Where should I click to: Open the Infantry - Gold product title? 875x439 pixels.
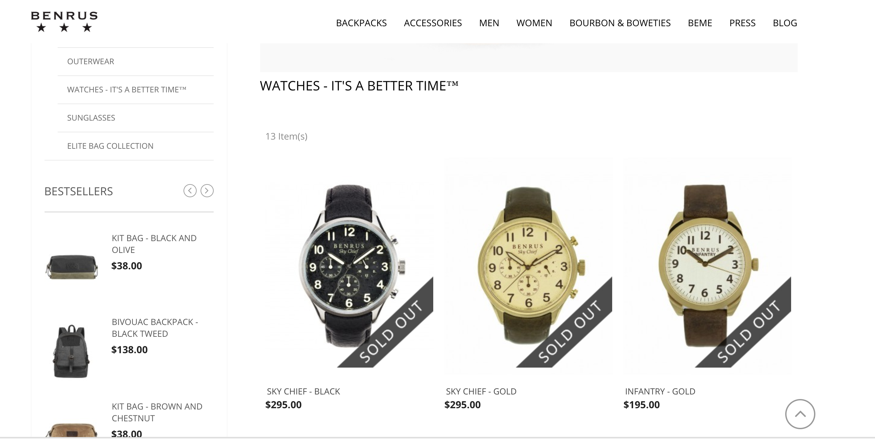tap(660, 391)
